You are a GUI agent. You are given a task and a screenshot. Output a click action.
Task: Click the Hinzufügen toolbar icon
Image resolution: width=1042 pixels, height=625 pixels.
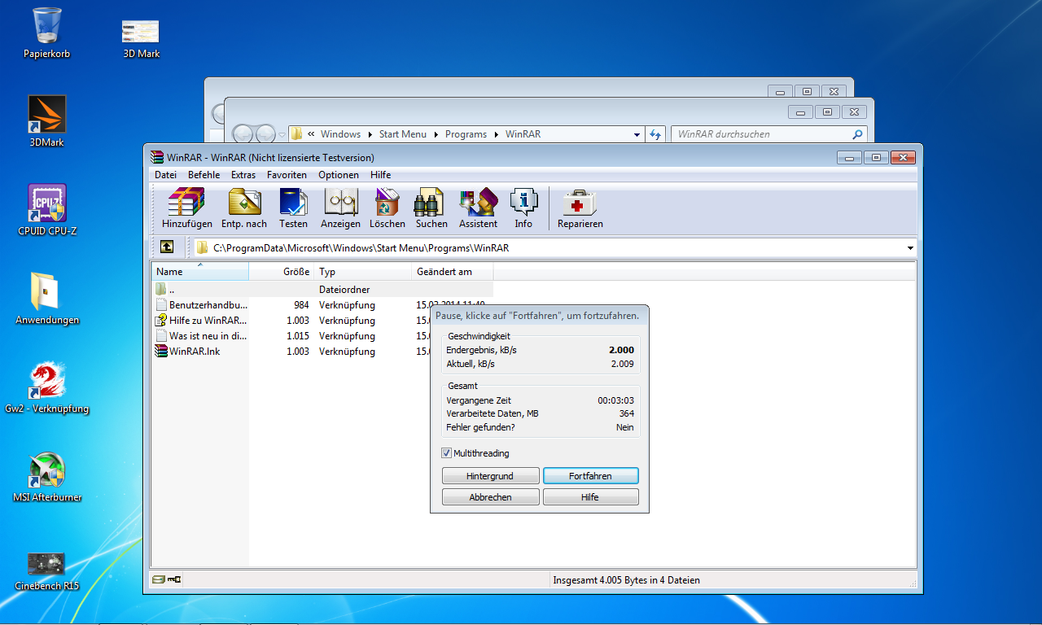point(186,208)
